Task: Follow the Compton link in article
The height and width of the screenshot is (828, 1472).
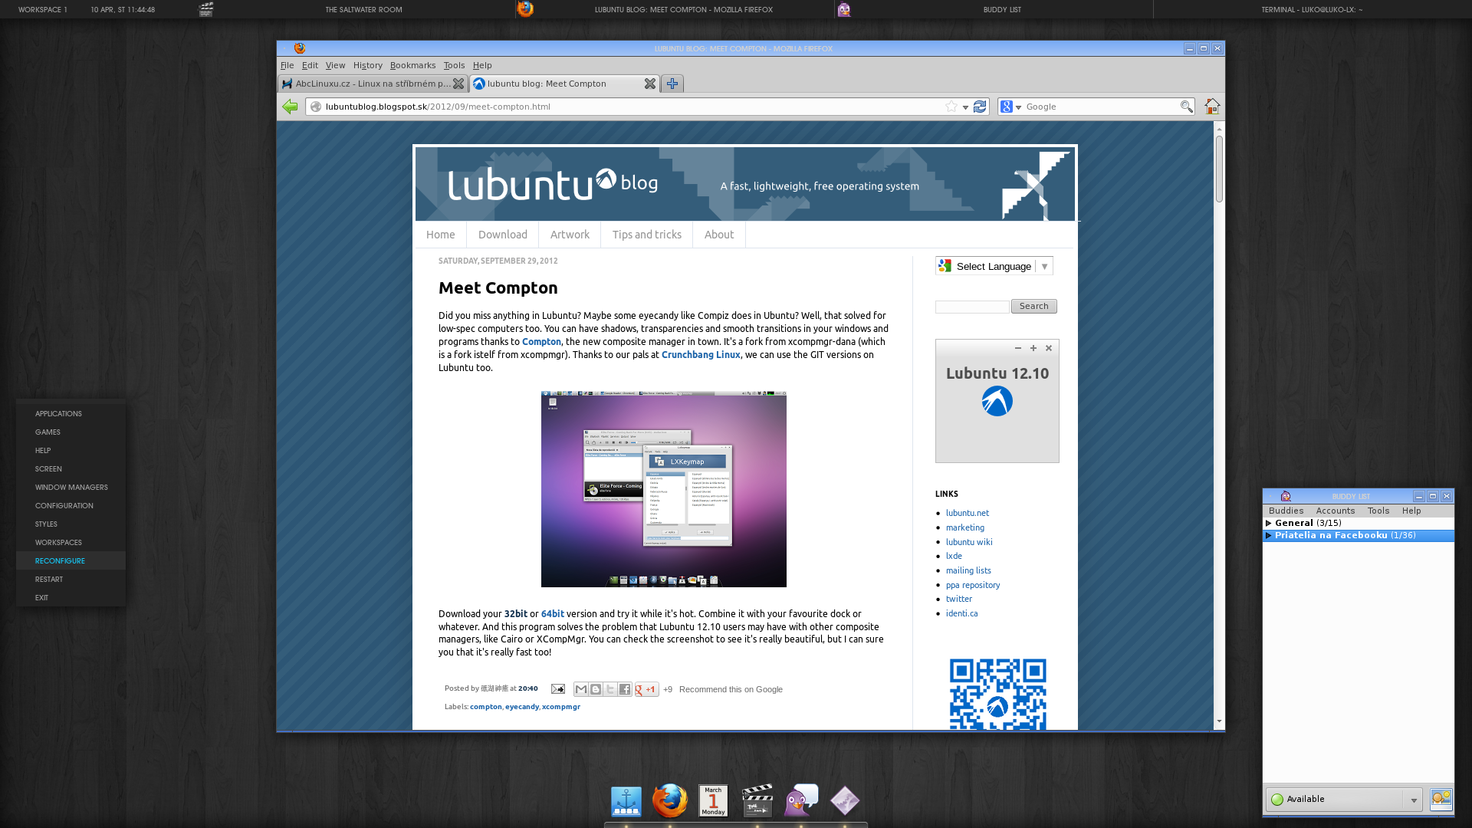Action: click(x=541, y=342)
